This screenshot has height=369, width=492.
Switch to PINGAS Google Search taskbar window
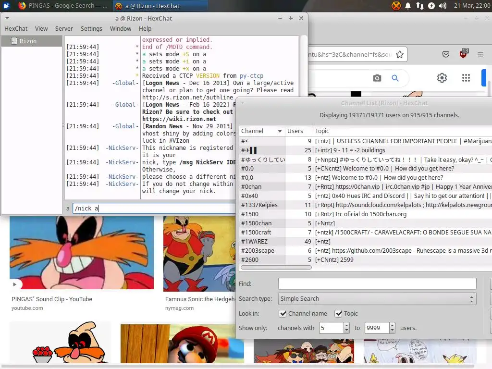(63, 6)
